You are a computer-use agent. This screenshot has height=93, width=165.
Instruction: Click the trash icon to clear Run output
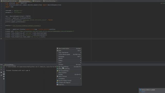point(4,79)
